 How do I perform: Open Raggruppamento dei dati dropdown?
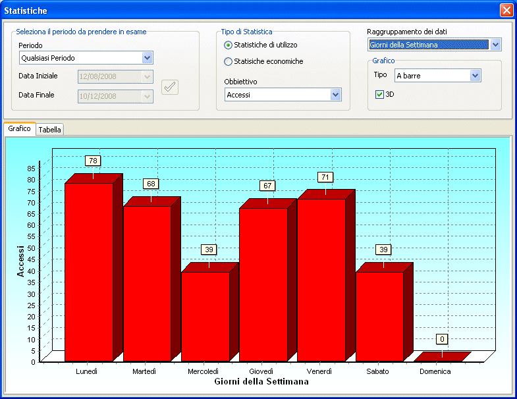point(495,45)
